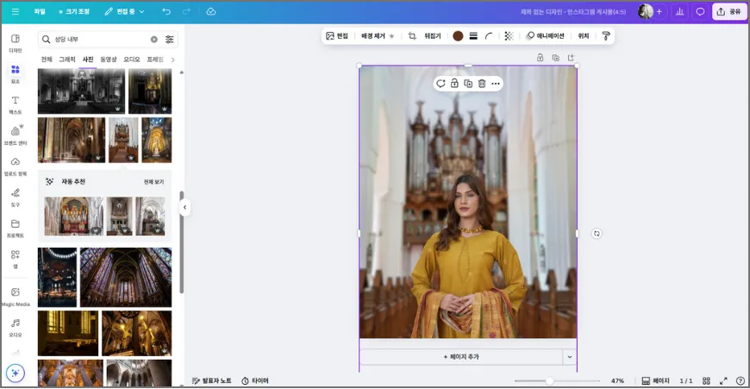750x389 pixels.
Task: Open the Magic Media panel
Action: click(x=16, y=297)
